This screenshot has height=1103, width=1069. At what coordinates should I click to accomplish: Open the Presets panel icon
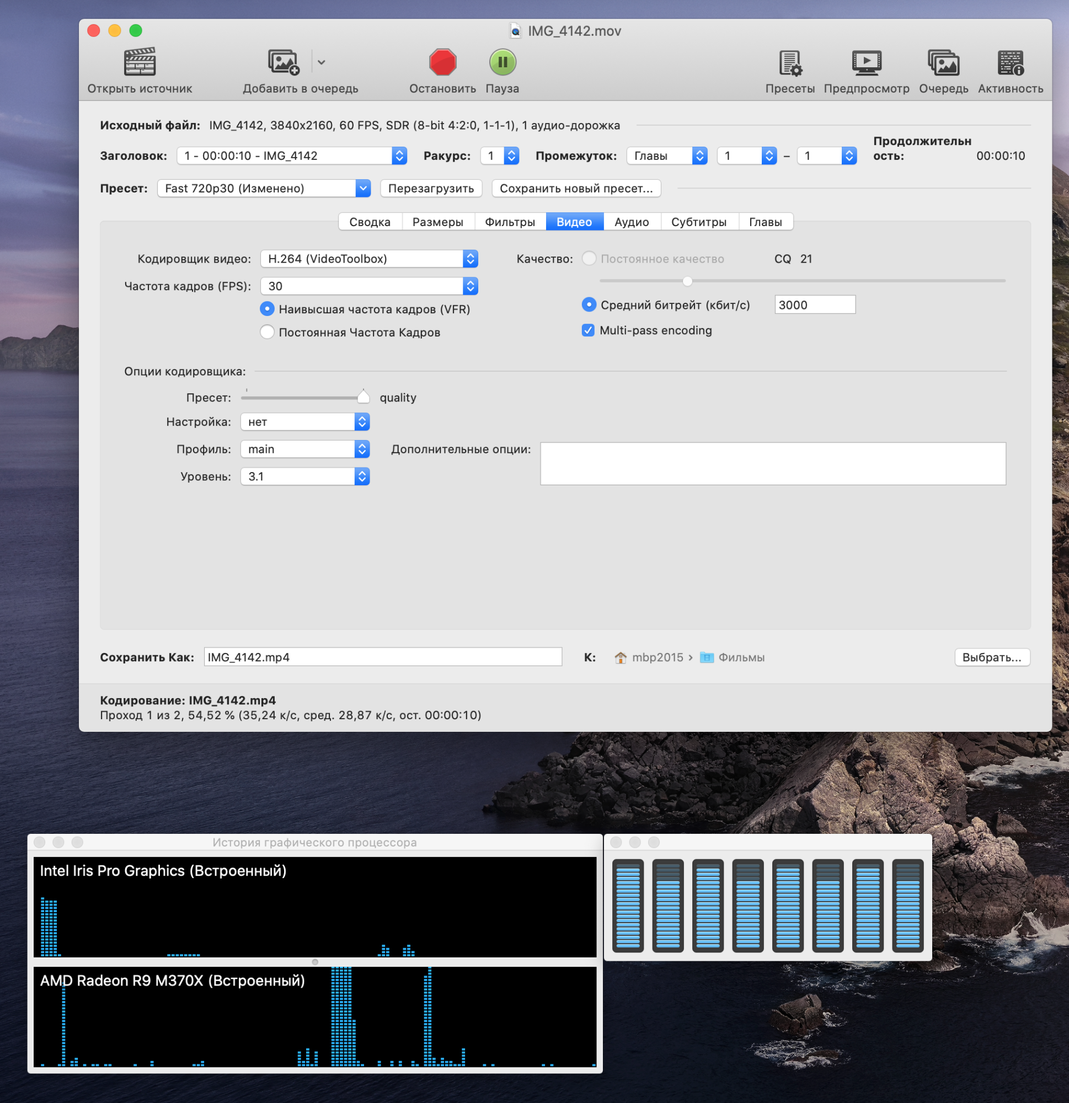(x=790, y=63)
